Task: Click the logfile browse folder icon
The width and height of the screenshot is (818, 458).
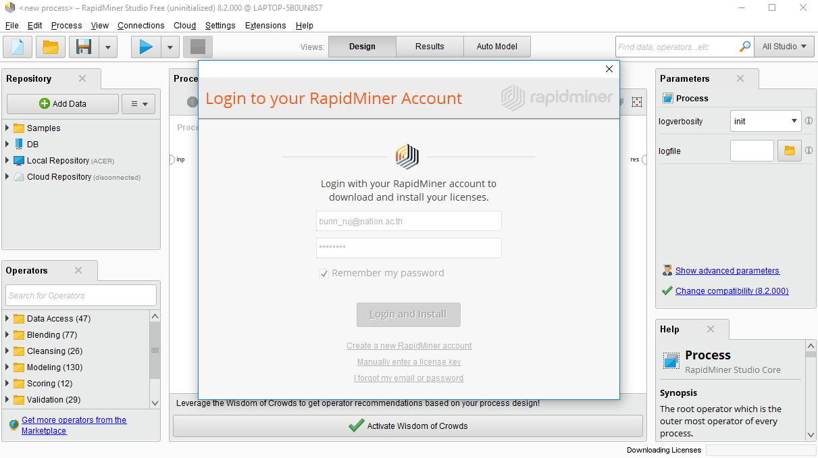Action: click(x=789, y=151)
